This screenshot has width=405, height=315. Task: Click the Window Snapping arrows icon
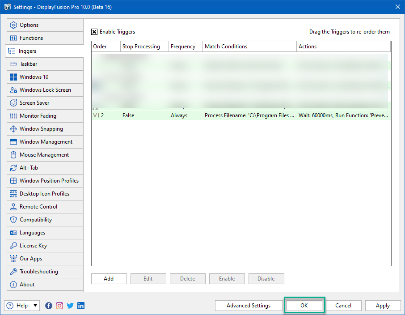tap(13, 129)
